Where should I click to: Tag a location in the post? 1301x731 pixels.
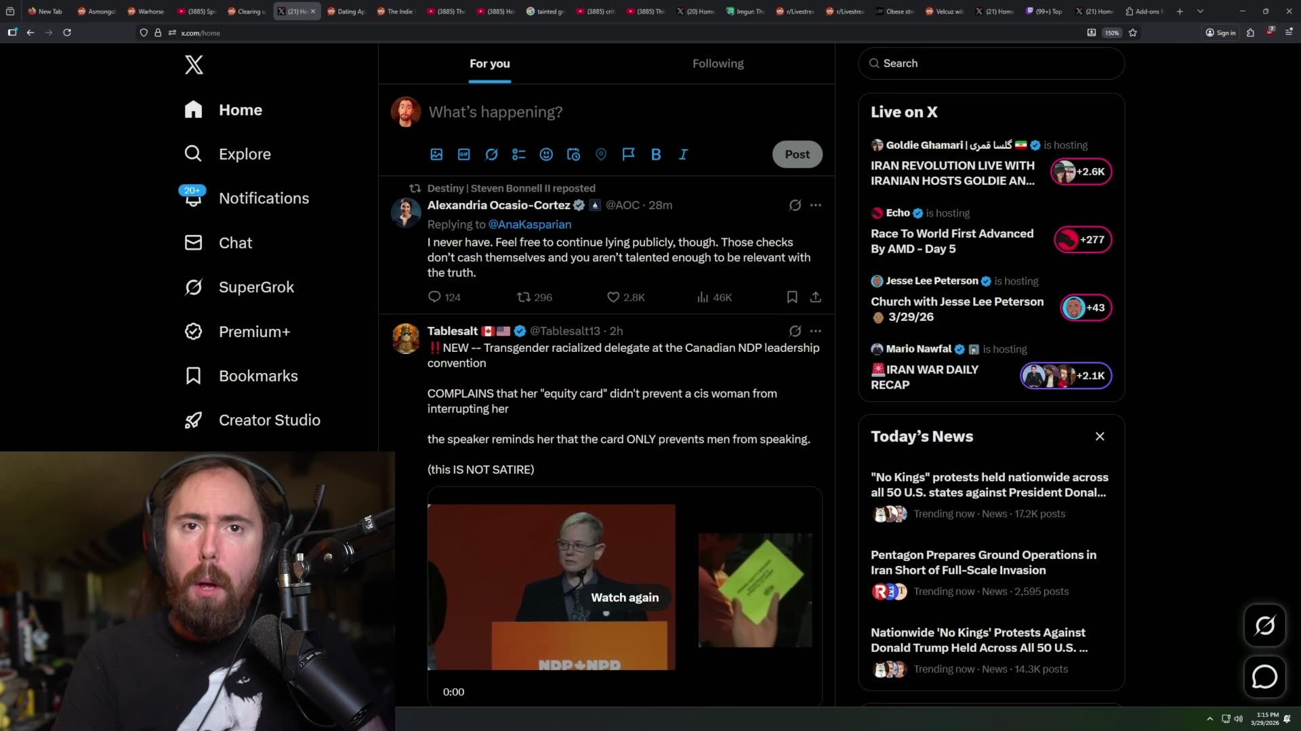coord(601,154)
